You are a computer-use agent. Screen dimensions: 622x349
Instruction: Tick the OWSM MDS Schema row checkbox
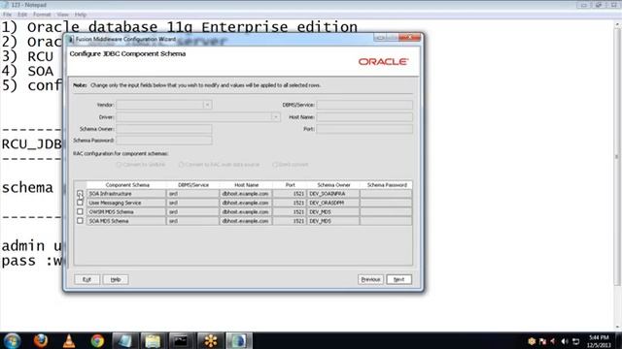80,211
